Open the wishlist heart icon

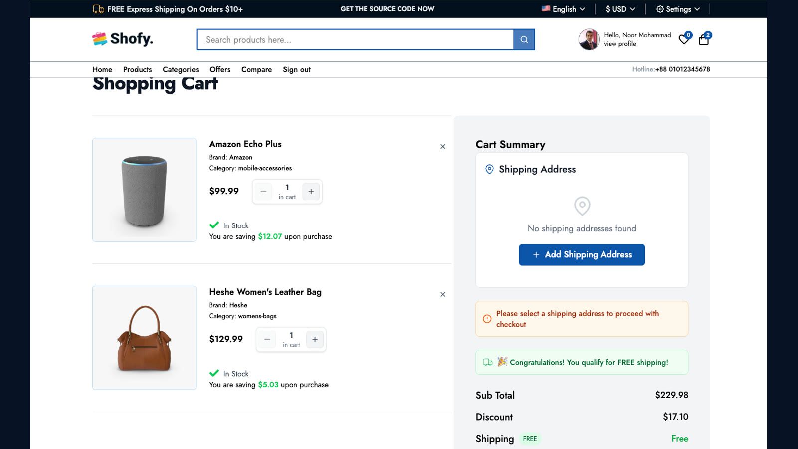[x=684, y=39]
